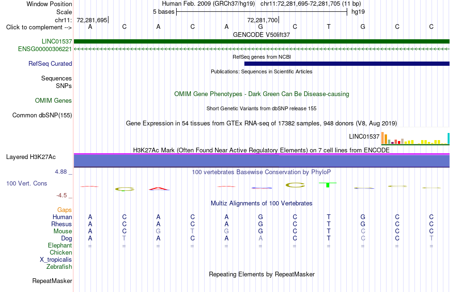
Task: Click the red A PhyloP conservation logo
Action: tap(159, 188)
